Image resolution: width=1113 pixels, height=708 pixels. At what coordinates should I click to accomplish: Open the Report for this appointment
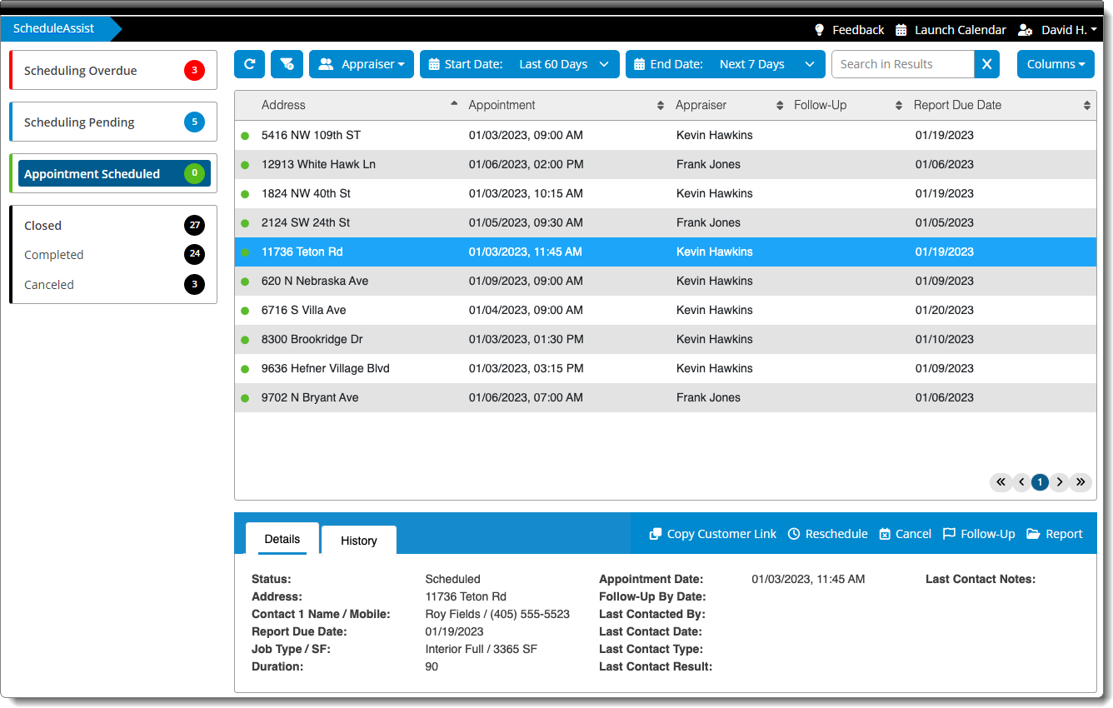1054,534
